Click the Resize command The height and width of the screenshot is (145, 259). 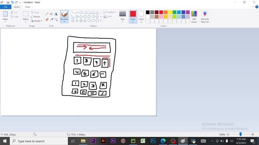coord(35,17)
